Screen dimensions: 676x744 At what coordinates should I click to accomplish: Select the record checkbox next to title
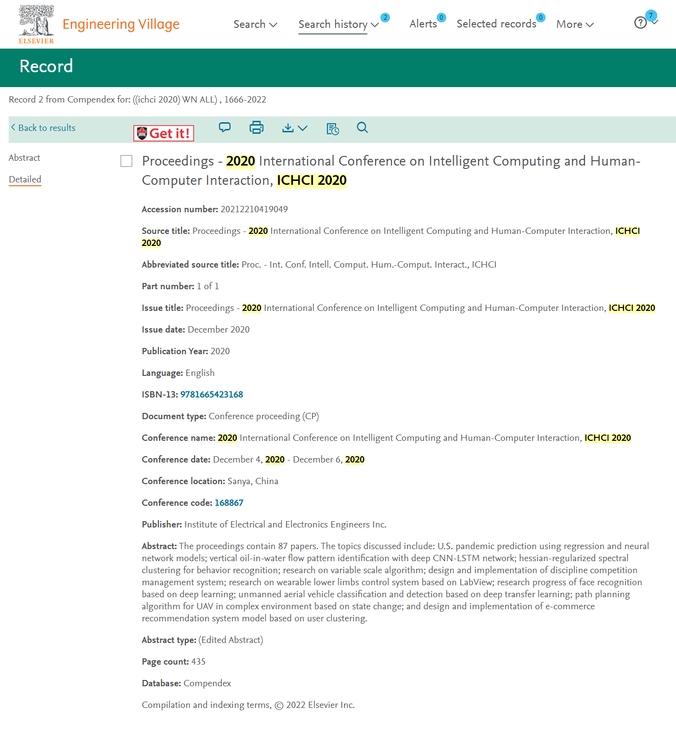[x=127, y=161]
